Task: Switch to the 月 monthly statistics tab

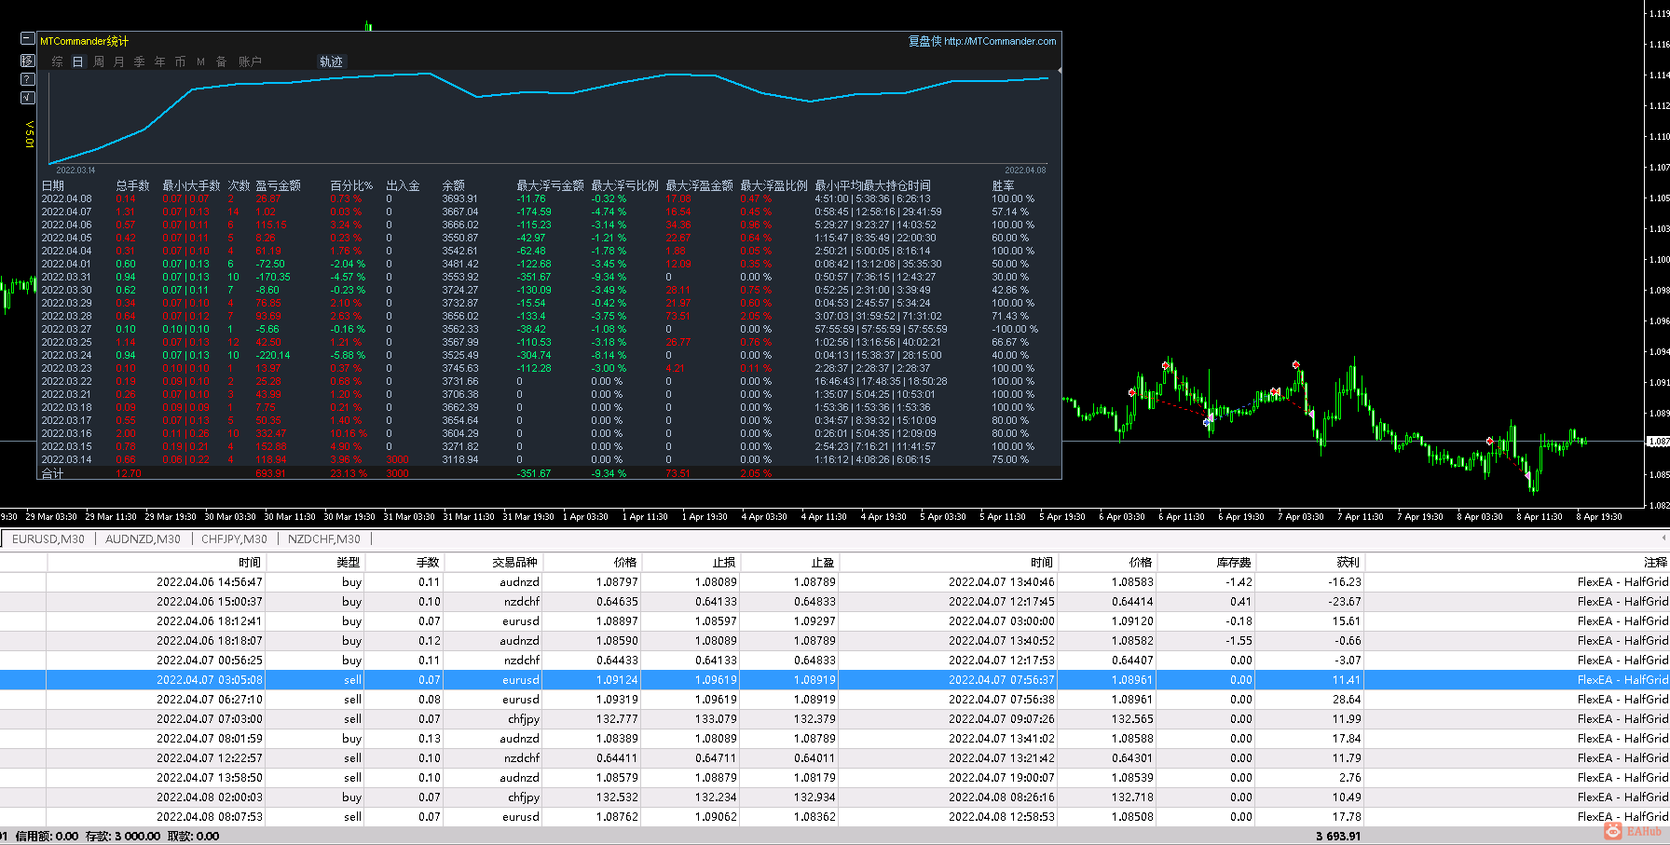Action: (119, 61)
